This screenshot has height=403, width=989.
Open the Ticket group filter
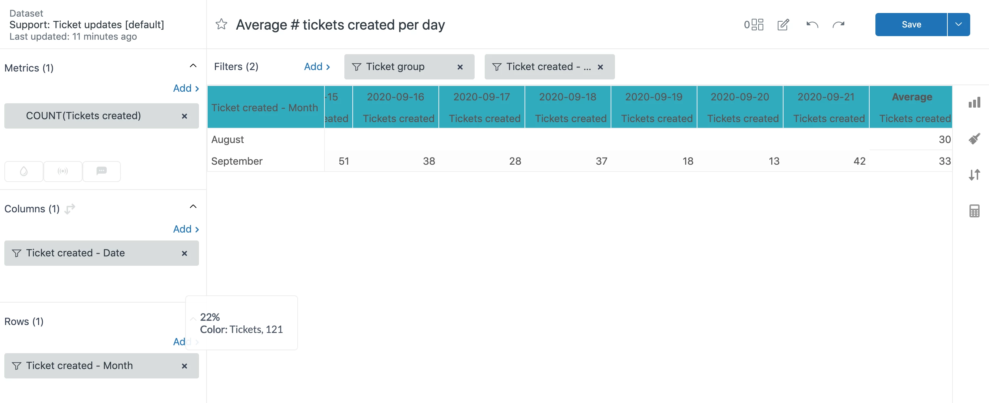pyautogui.click(x=395, y=67)
